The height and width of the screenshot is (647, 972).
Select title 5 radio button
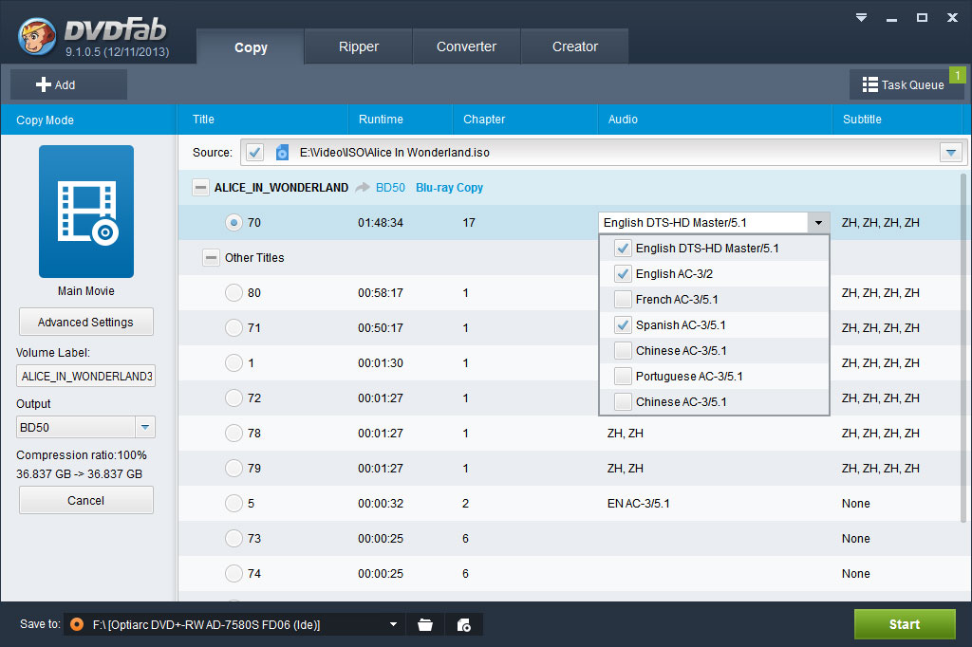[x=234, y=503]
